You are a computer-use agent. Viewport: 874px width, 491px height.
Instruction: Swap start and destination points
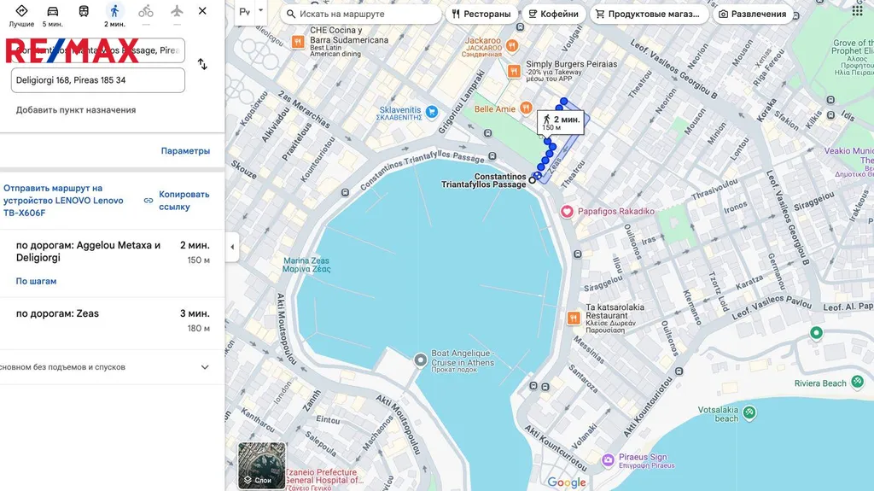coord(202,64)
